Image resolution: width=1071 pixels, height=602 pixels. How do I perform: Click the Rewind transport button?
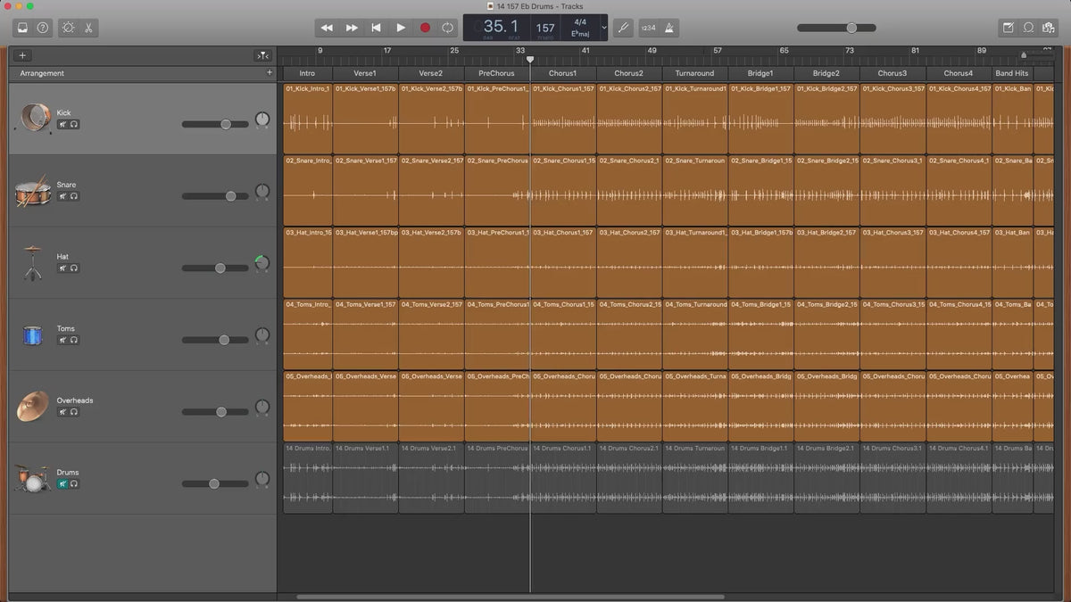(x=327, y=28)
